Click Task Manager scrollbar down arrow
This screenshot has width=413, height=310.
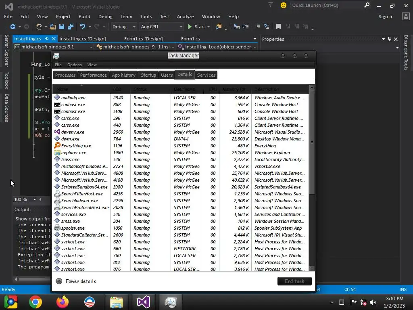point(312,268)
